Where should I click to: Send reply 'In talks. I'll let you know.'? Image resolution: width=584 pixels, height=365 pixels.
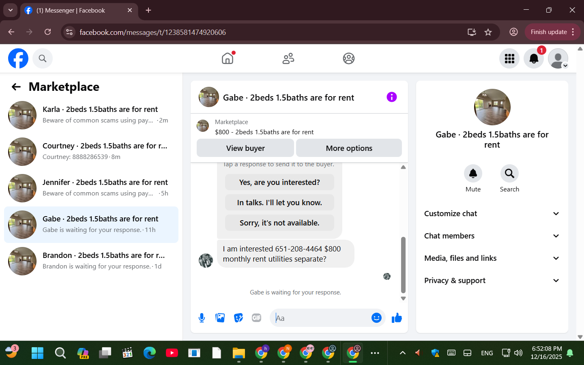click(279, 202)
